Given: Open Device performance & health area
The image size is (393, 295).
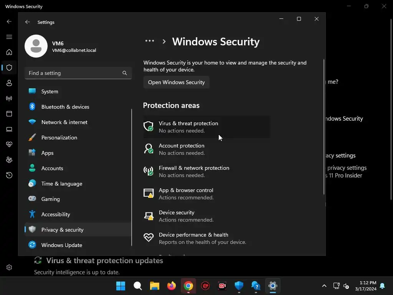Looking at the screenshot, I should coord(206,238).
